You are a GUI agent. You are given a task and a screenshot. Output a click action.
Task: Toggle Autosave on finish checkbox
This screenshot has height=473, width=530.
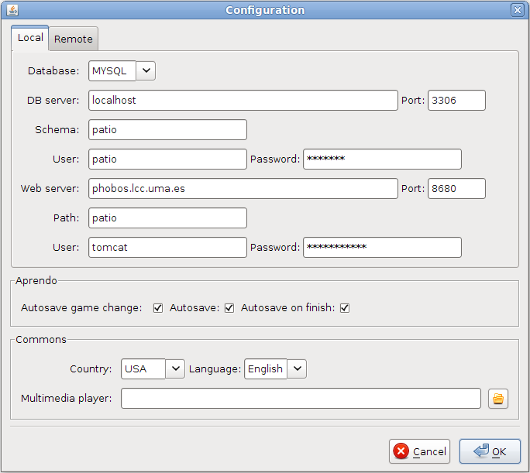point(345,308)
